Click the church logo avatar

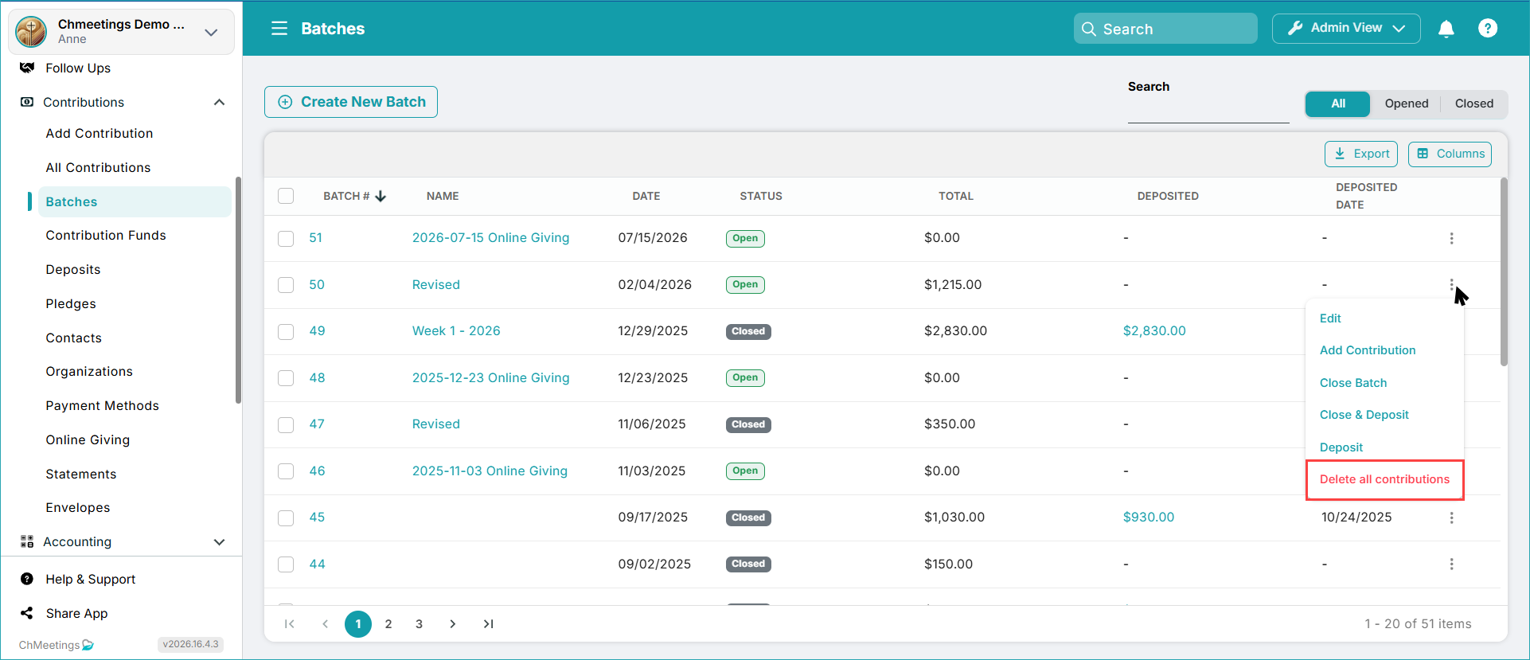click(32, 31)
